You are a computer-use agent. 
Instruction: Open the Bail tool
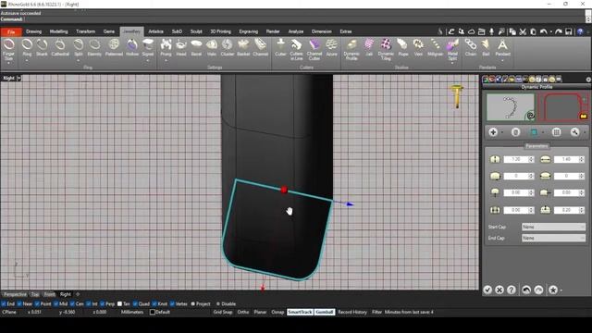pos(486,48)
